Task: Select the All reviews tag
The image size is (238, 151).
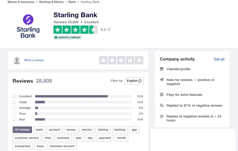Action: tap(22, 130)
